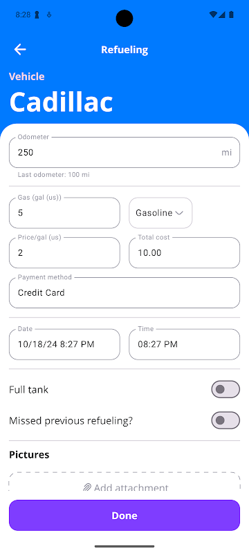Enable the Full tank switch

click(x=225, y=389)
